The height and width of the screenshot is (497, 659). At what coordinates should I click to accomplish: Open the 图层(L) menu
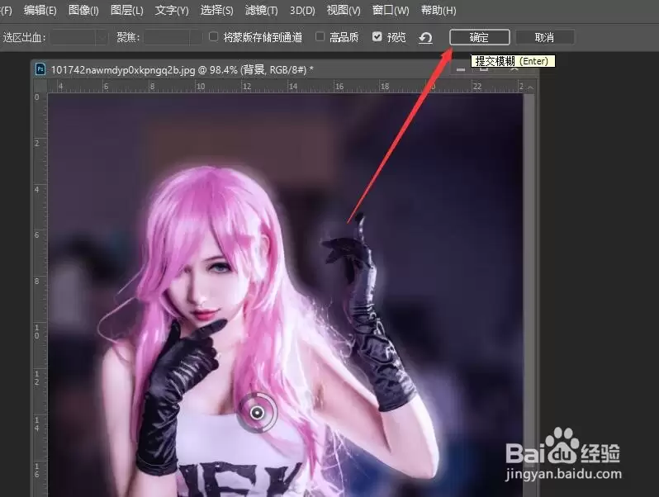pyautogui.click(x=127, y=10)
